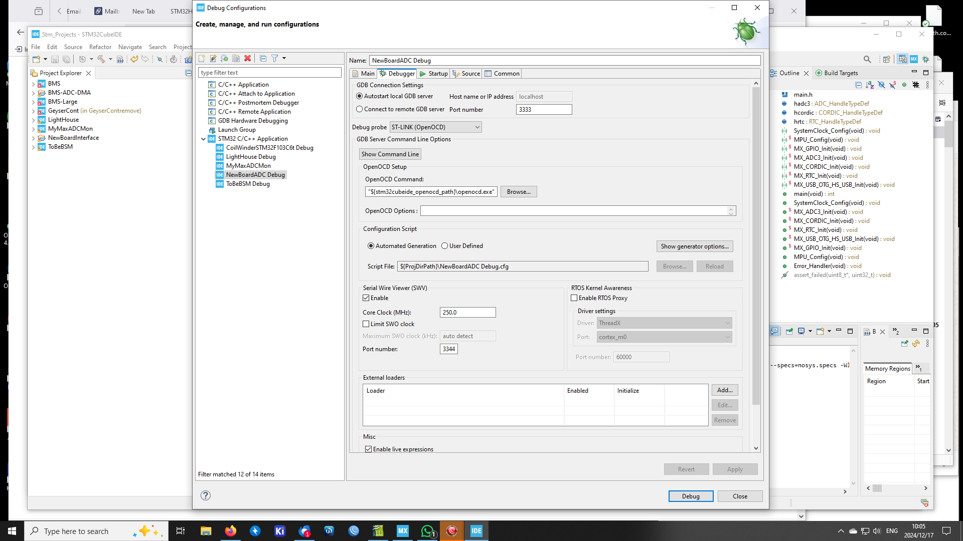
Task: Start debugging with the Debug button
Action: [x=691, y=496]
